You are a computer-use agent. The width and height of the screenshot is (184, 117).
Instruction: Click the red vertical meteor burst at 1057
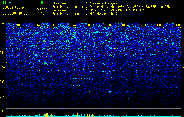(123, 92)
